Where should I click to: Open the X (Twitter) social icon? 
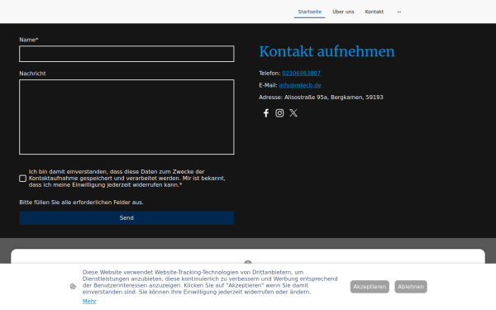click(293, 113)
